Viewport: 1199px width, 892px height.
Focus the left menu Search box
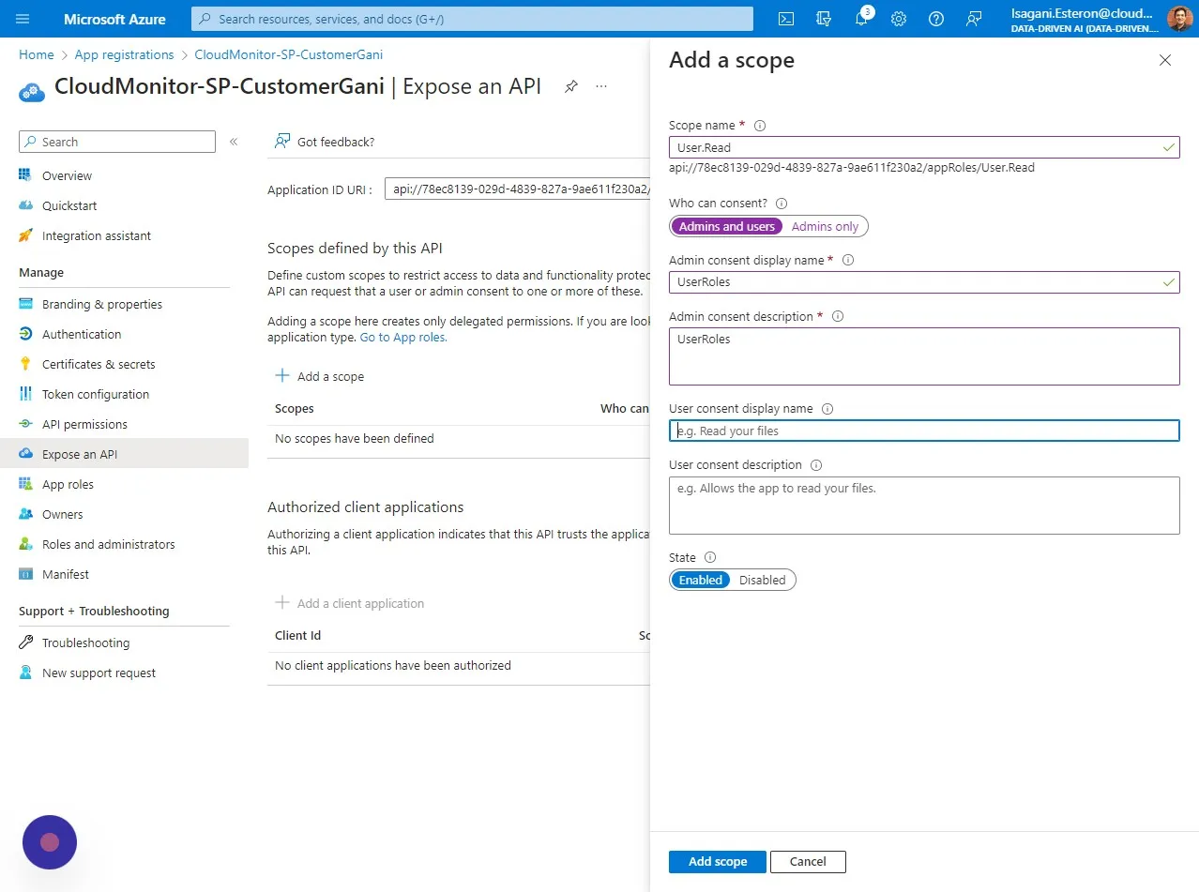click(117, 142)
